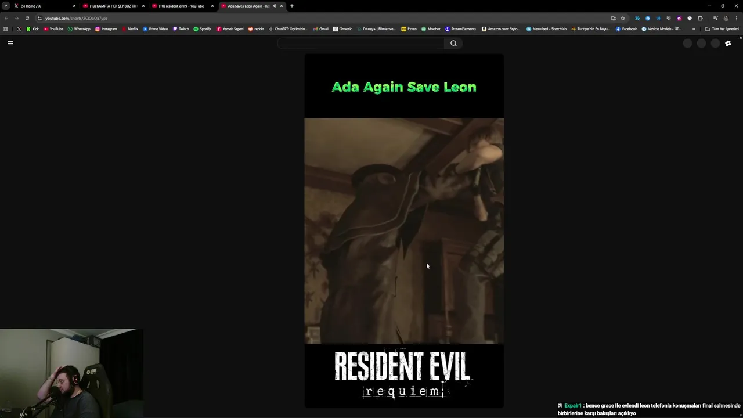The height and width of the screenshot is (418, 743).
Task: Click the white gear icon top right of page
Action: (x=728, y=44)
